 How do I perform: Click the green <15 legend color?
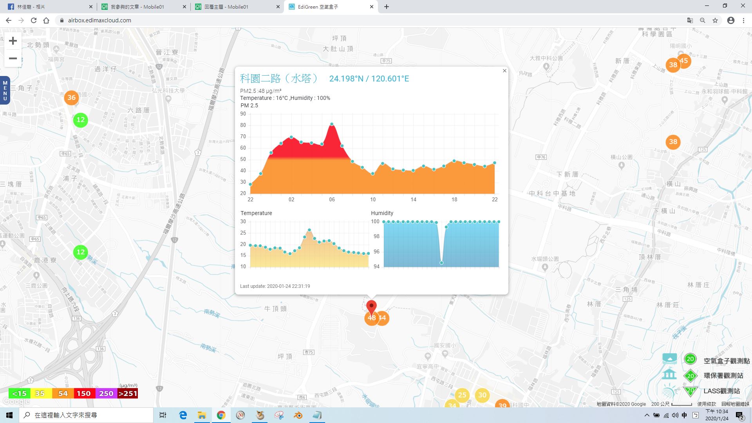pos(19,393)
